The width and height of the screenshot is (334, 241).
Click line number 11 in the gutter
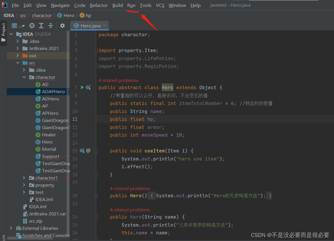[75, 119]
